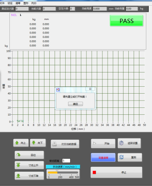Open the 文件 menu

point(2,3)
